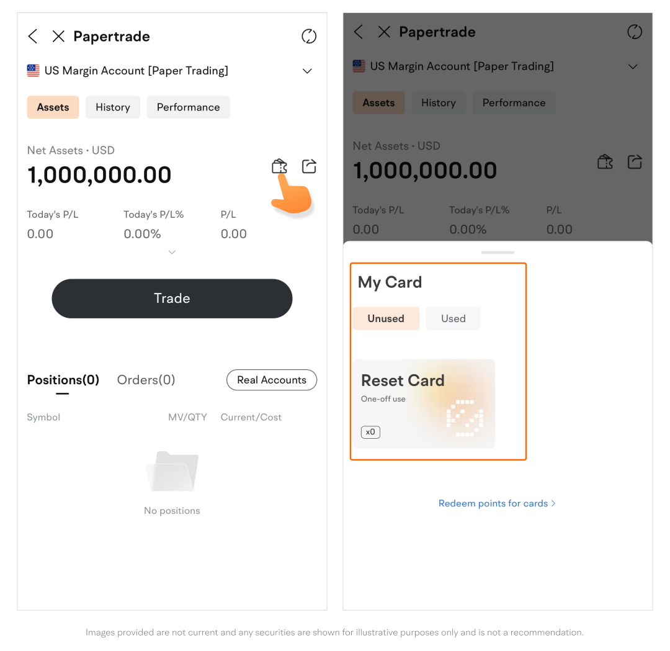Select the Unused filter in My Card
This screenshot has width=670, height=651.
coord(386,318)
